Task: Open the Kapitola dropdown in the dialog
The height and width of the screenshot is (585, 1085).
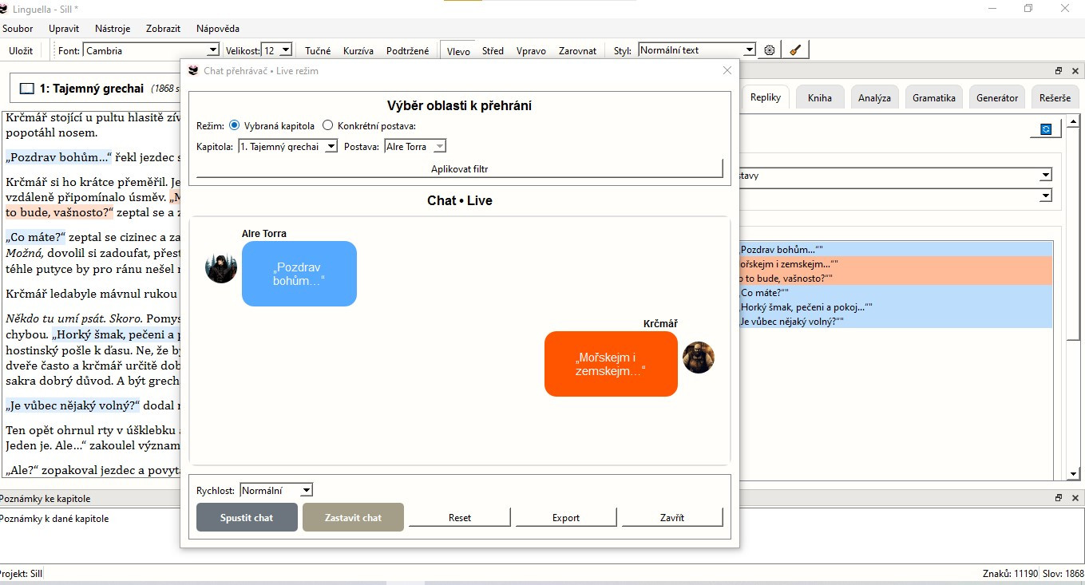Action: pyautogui.click(x=288, y=147)
